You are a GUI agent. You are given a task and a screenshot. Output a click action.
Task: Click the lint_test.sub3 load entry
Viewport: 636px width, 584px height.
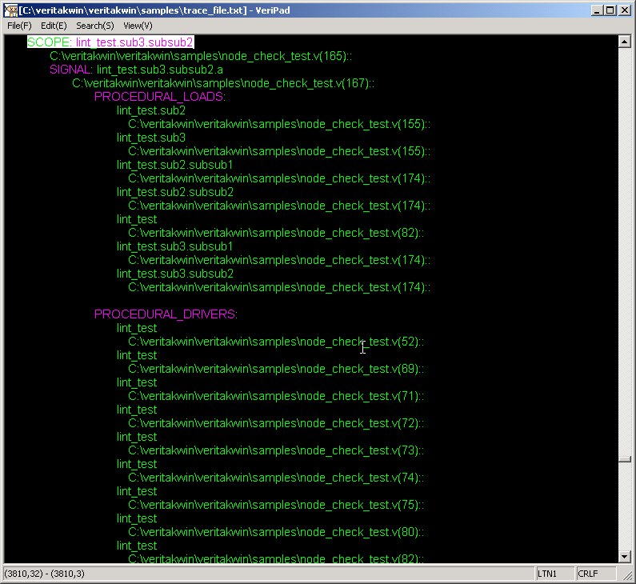pos(151,138)
